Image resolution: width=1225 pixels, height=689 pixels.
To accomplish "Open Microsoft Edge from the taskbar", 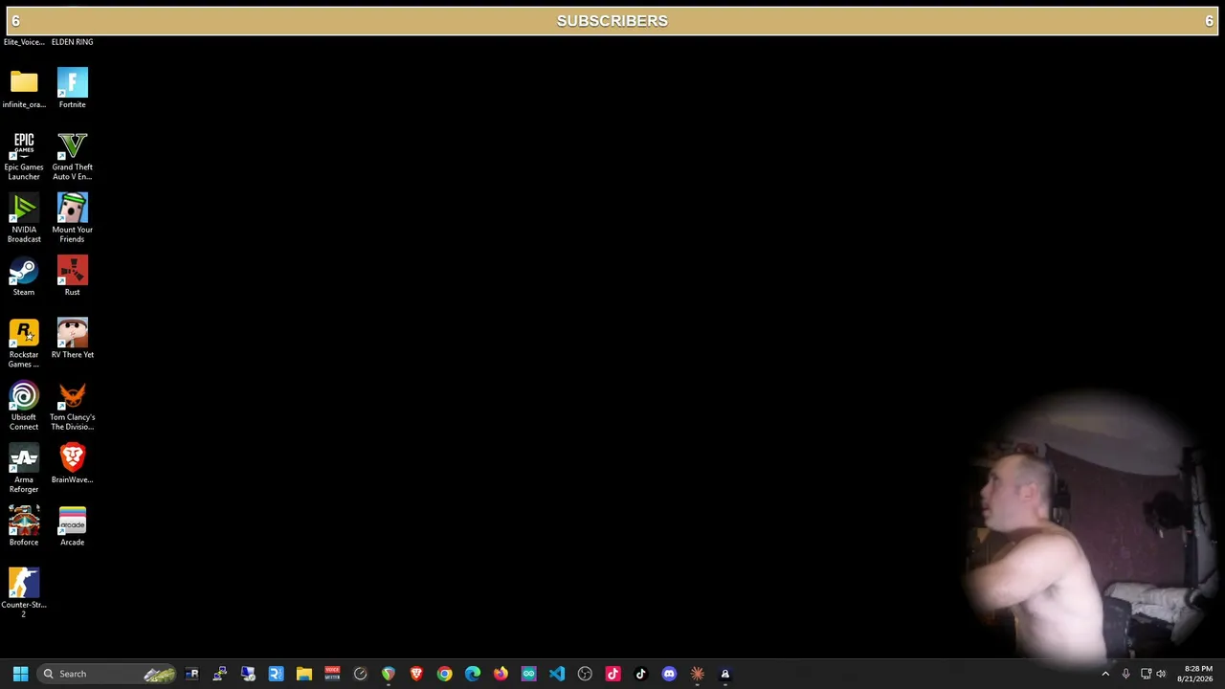I will [x=473, y=674].
